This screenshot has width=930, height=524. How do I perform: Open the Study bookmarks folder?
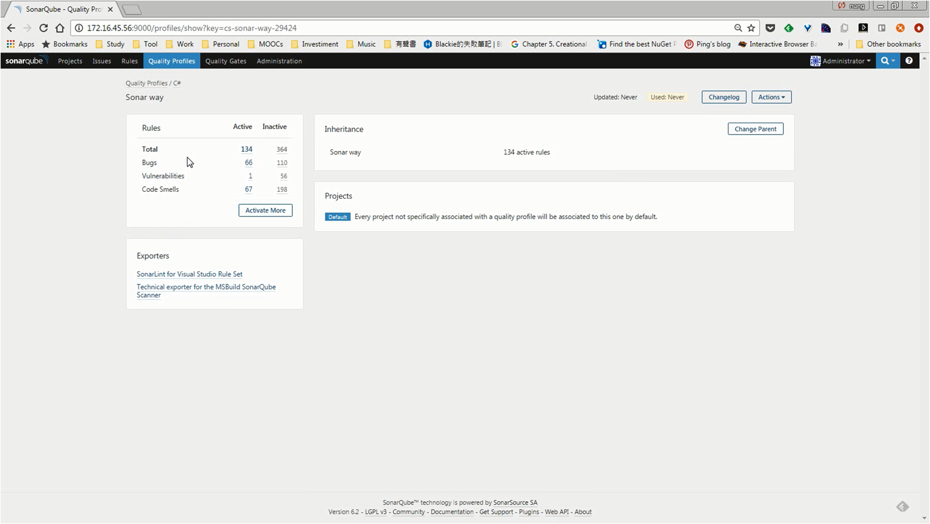click(110, 44)
